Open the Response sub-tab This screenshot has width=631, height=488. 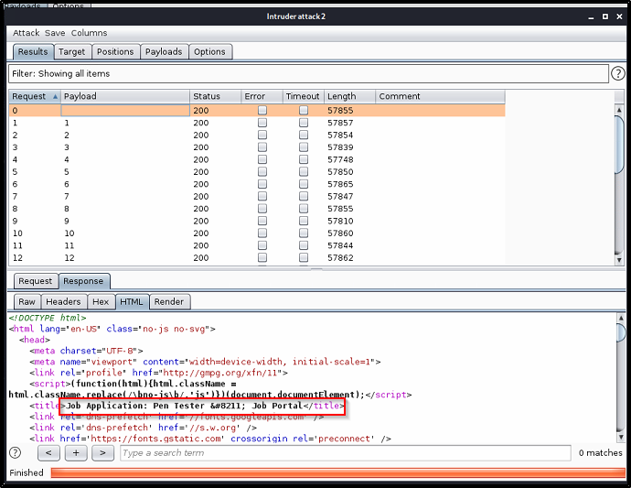[x=83, y=281]
